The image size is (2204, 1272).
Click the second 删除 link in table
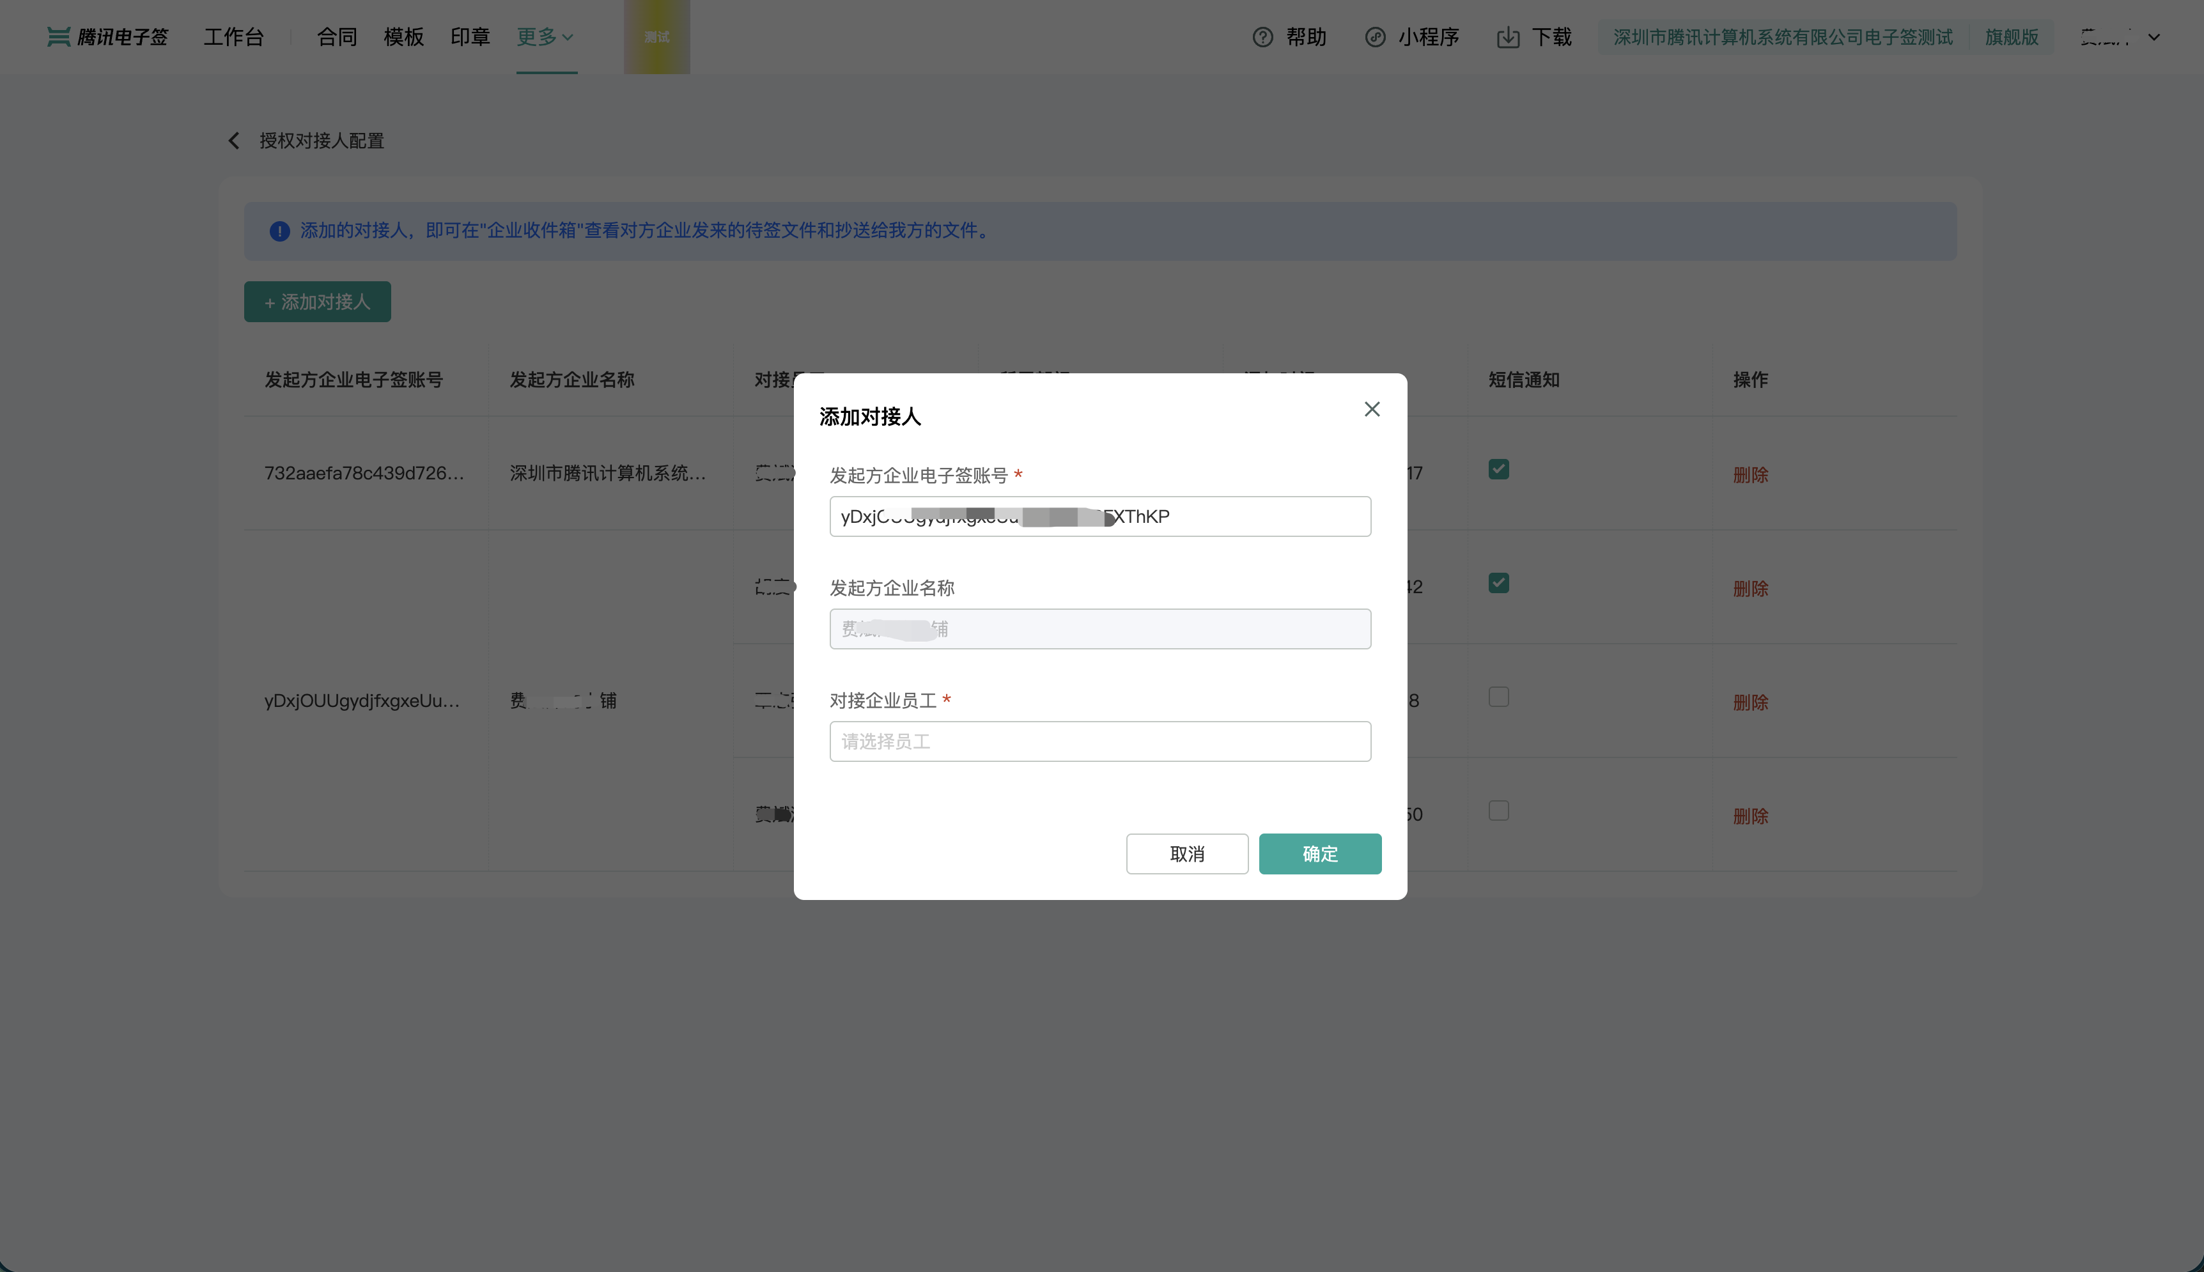tap(1750, 588)
